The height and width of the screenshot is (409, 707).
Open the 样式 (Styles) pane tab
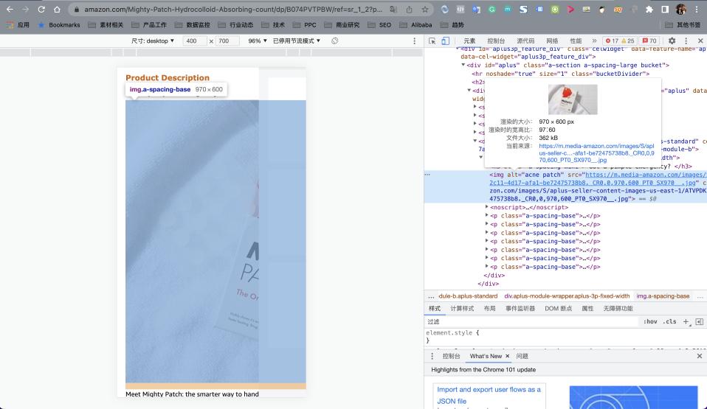[x=435, y=309]
